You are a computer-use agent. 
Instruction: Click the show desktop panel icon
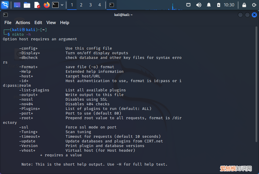[x=17, y=5]
